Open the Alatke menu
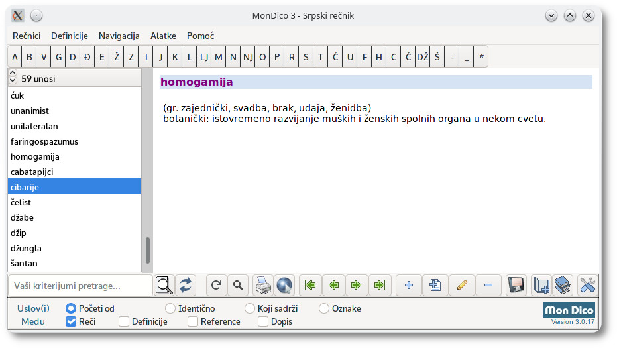 pos(163,36)
